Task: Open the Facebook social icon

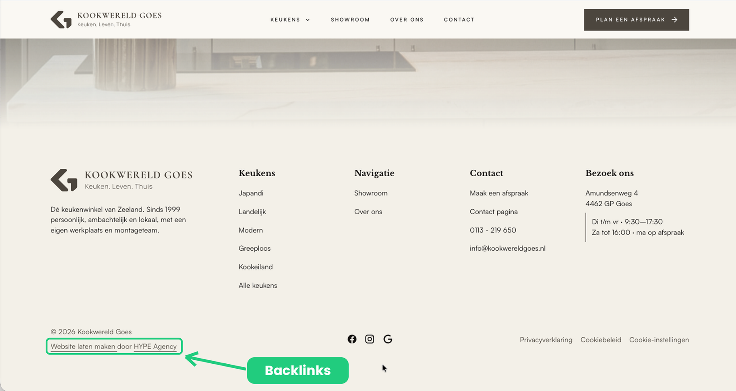Action: pos(352,339)
